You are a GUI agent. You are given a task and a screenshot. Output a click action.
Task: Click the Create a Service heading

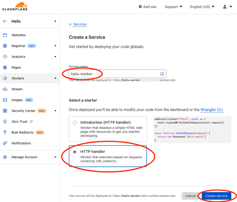click(x=87, y=37)
